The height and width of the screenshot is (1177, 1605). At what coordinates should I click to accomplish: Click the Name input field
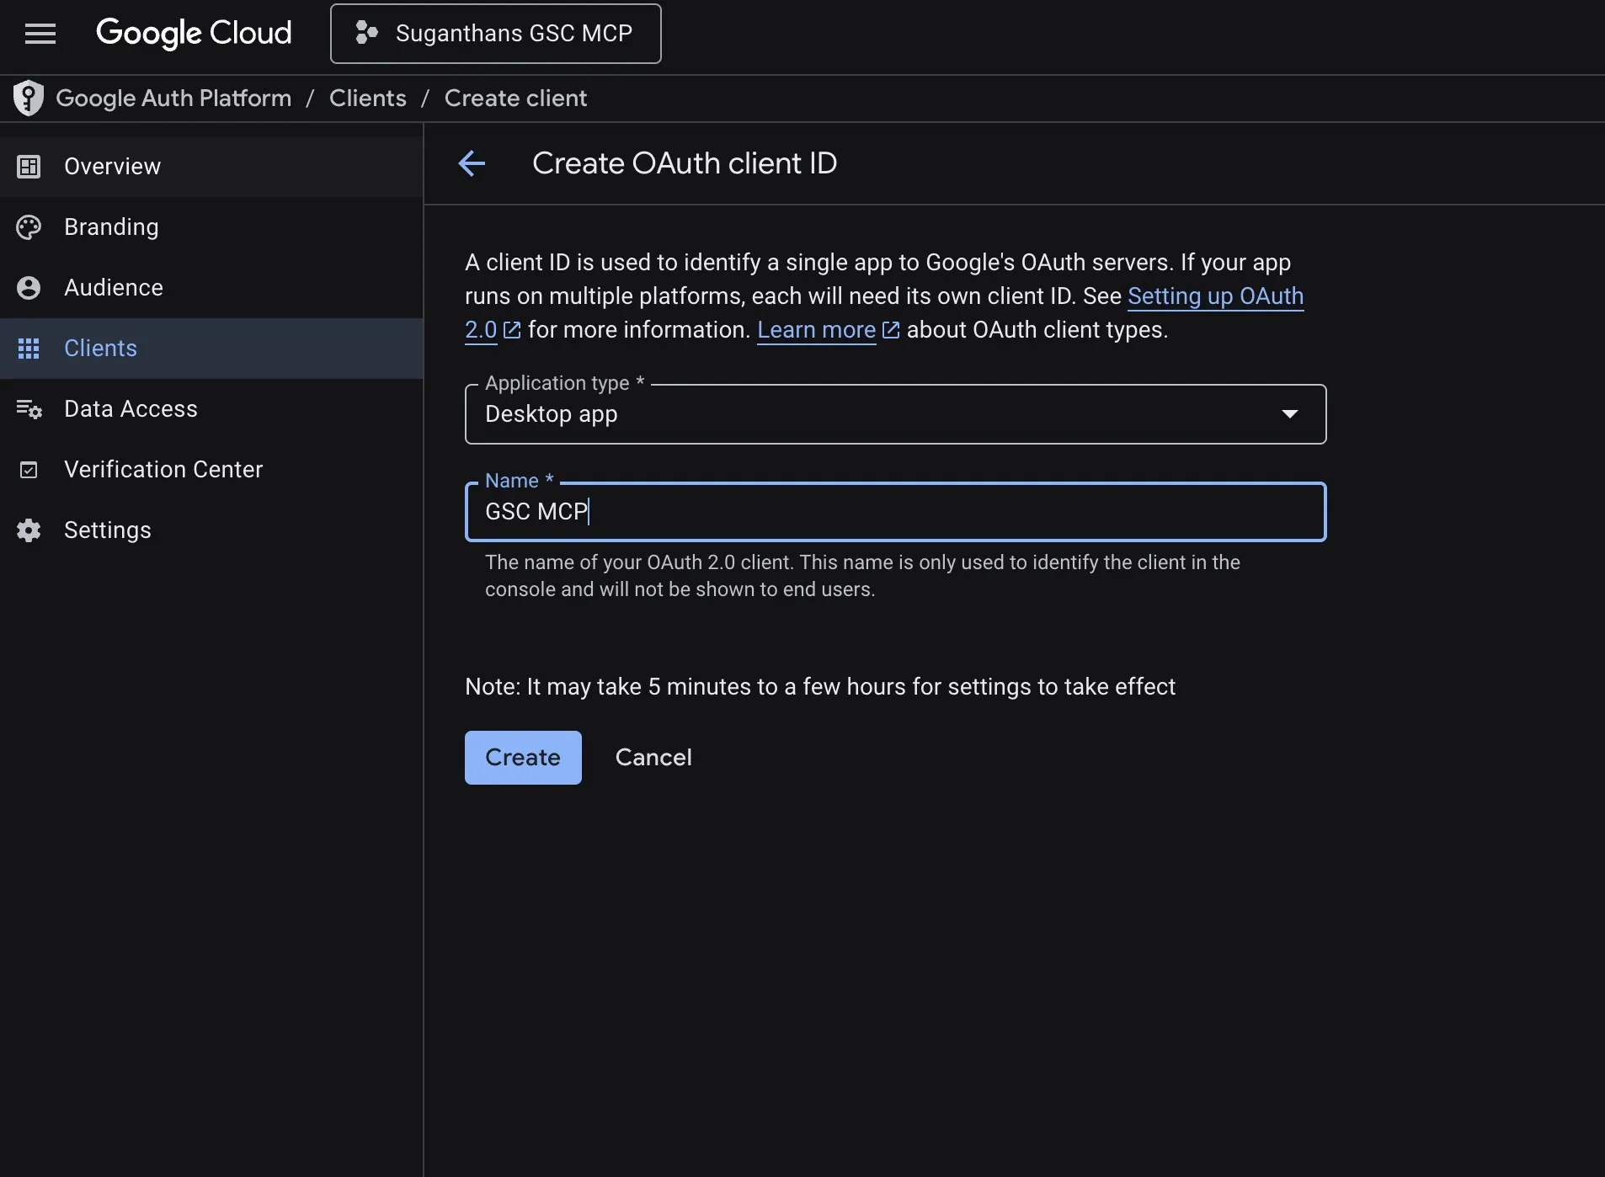(895, 512)
